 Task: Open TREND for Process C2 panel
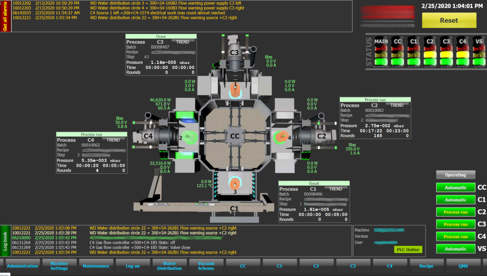coord(396,105)
